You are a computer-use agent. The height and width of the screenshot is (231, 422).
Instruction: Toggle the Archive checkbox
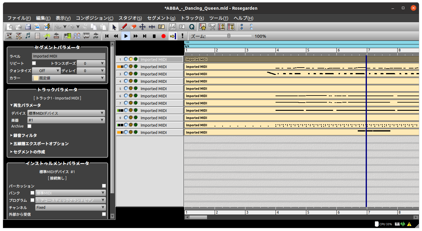point(30,126)
